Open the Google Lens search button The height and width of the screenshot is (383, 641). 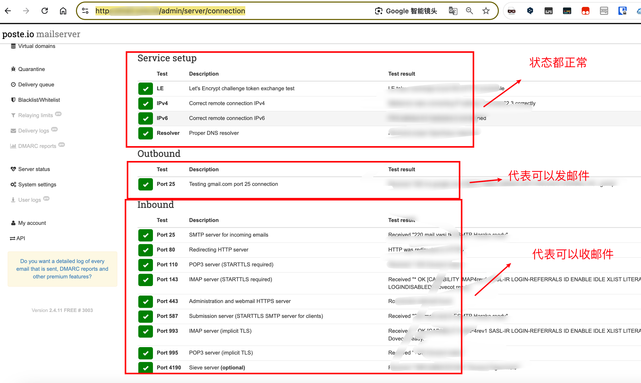[x=406, y=11]
